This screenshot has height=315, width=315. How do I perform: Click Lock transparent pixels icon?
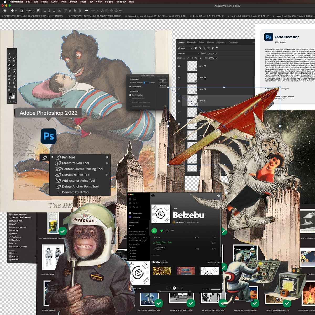click(x=184, y=58)
